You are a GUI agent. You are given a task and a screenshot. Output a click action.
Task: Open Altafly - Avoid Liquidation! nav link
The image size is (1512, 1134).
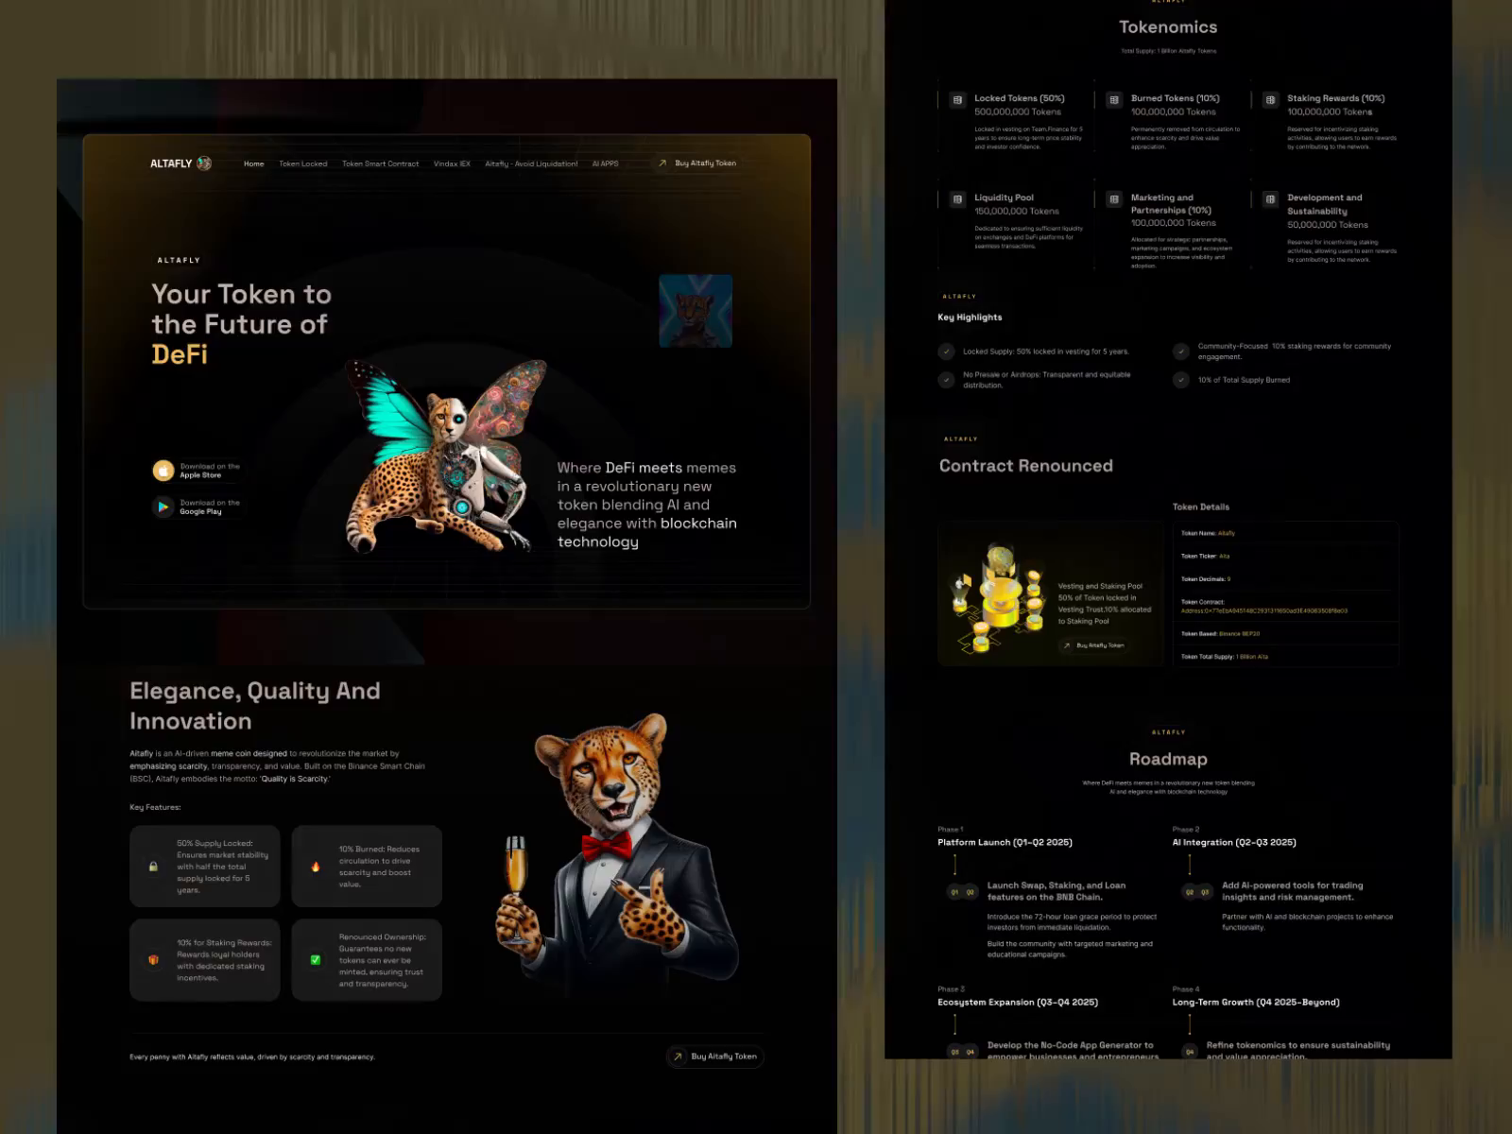(x=531, y=163)
